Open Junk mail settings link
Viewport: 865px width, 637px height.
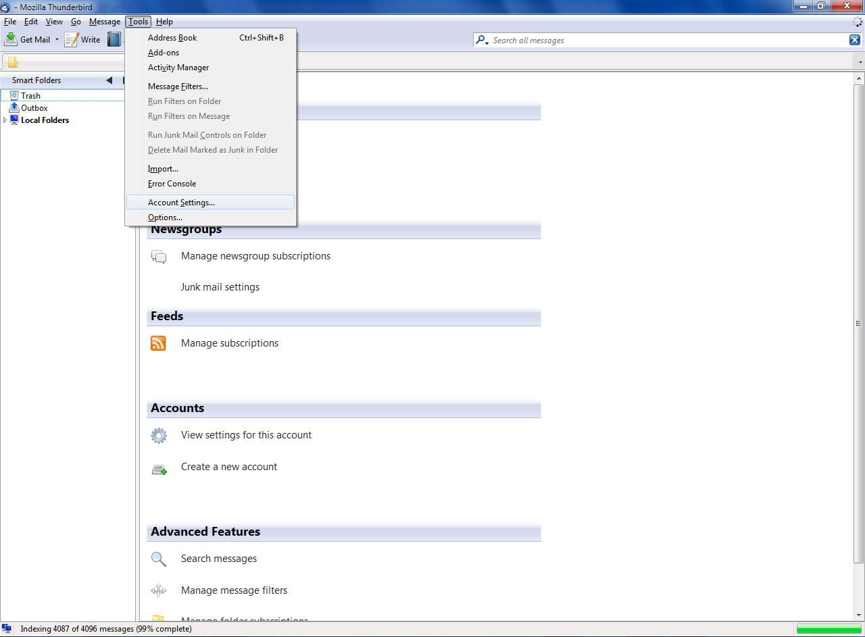click(220, 287)
